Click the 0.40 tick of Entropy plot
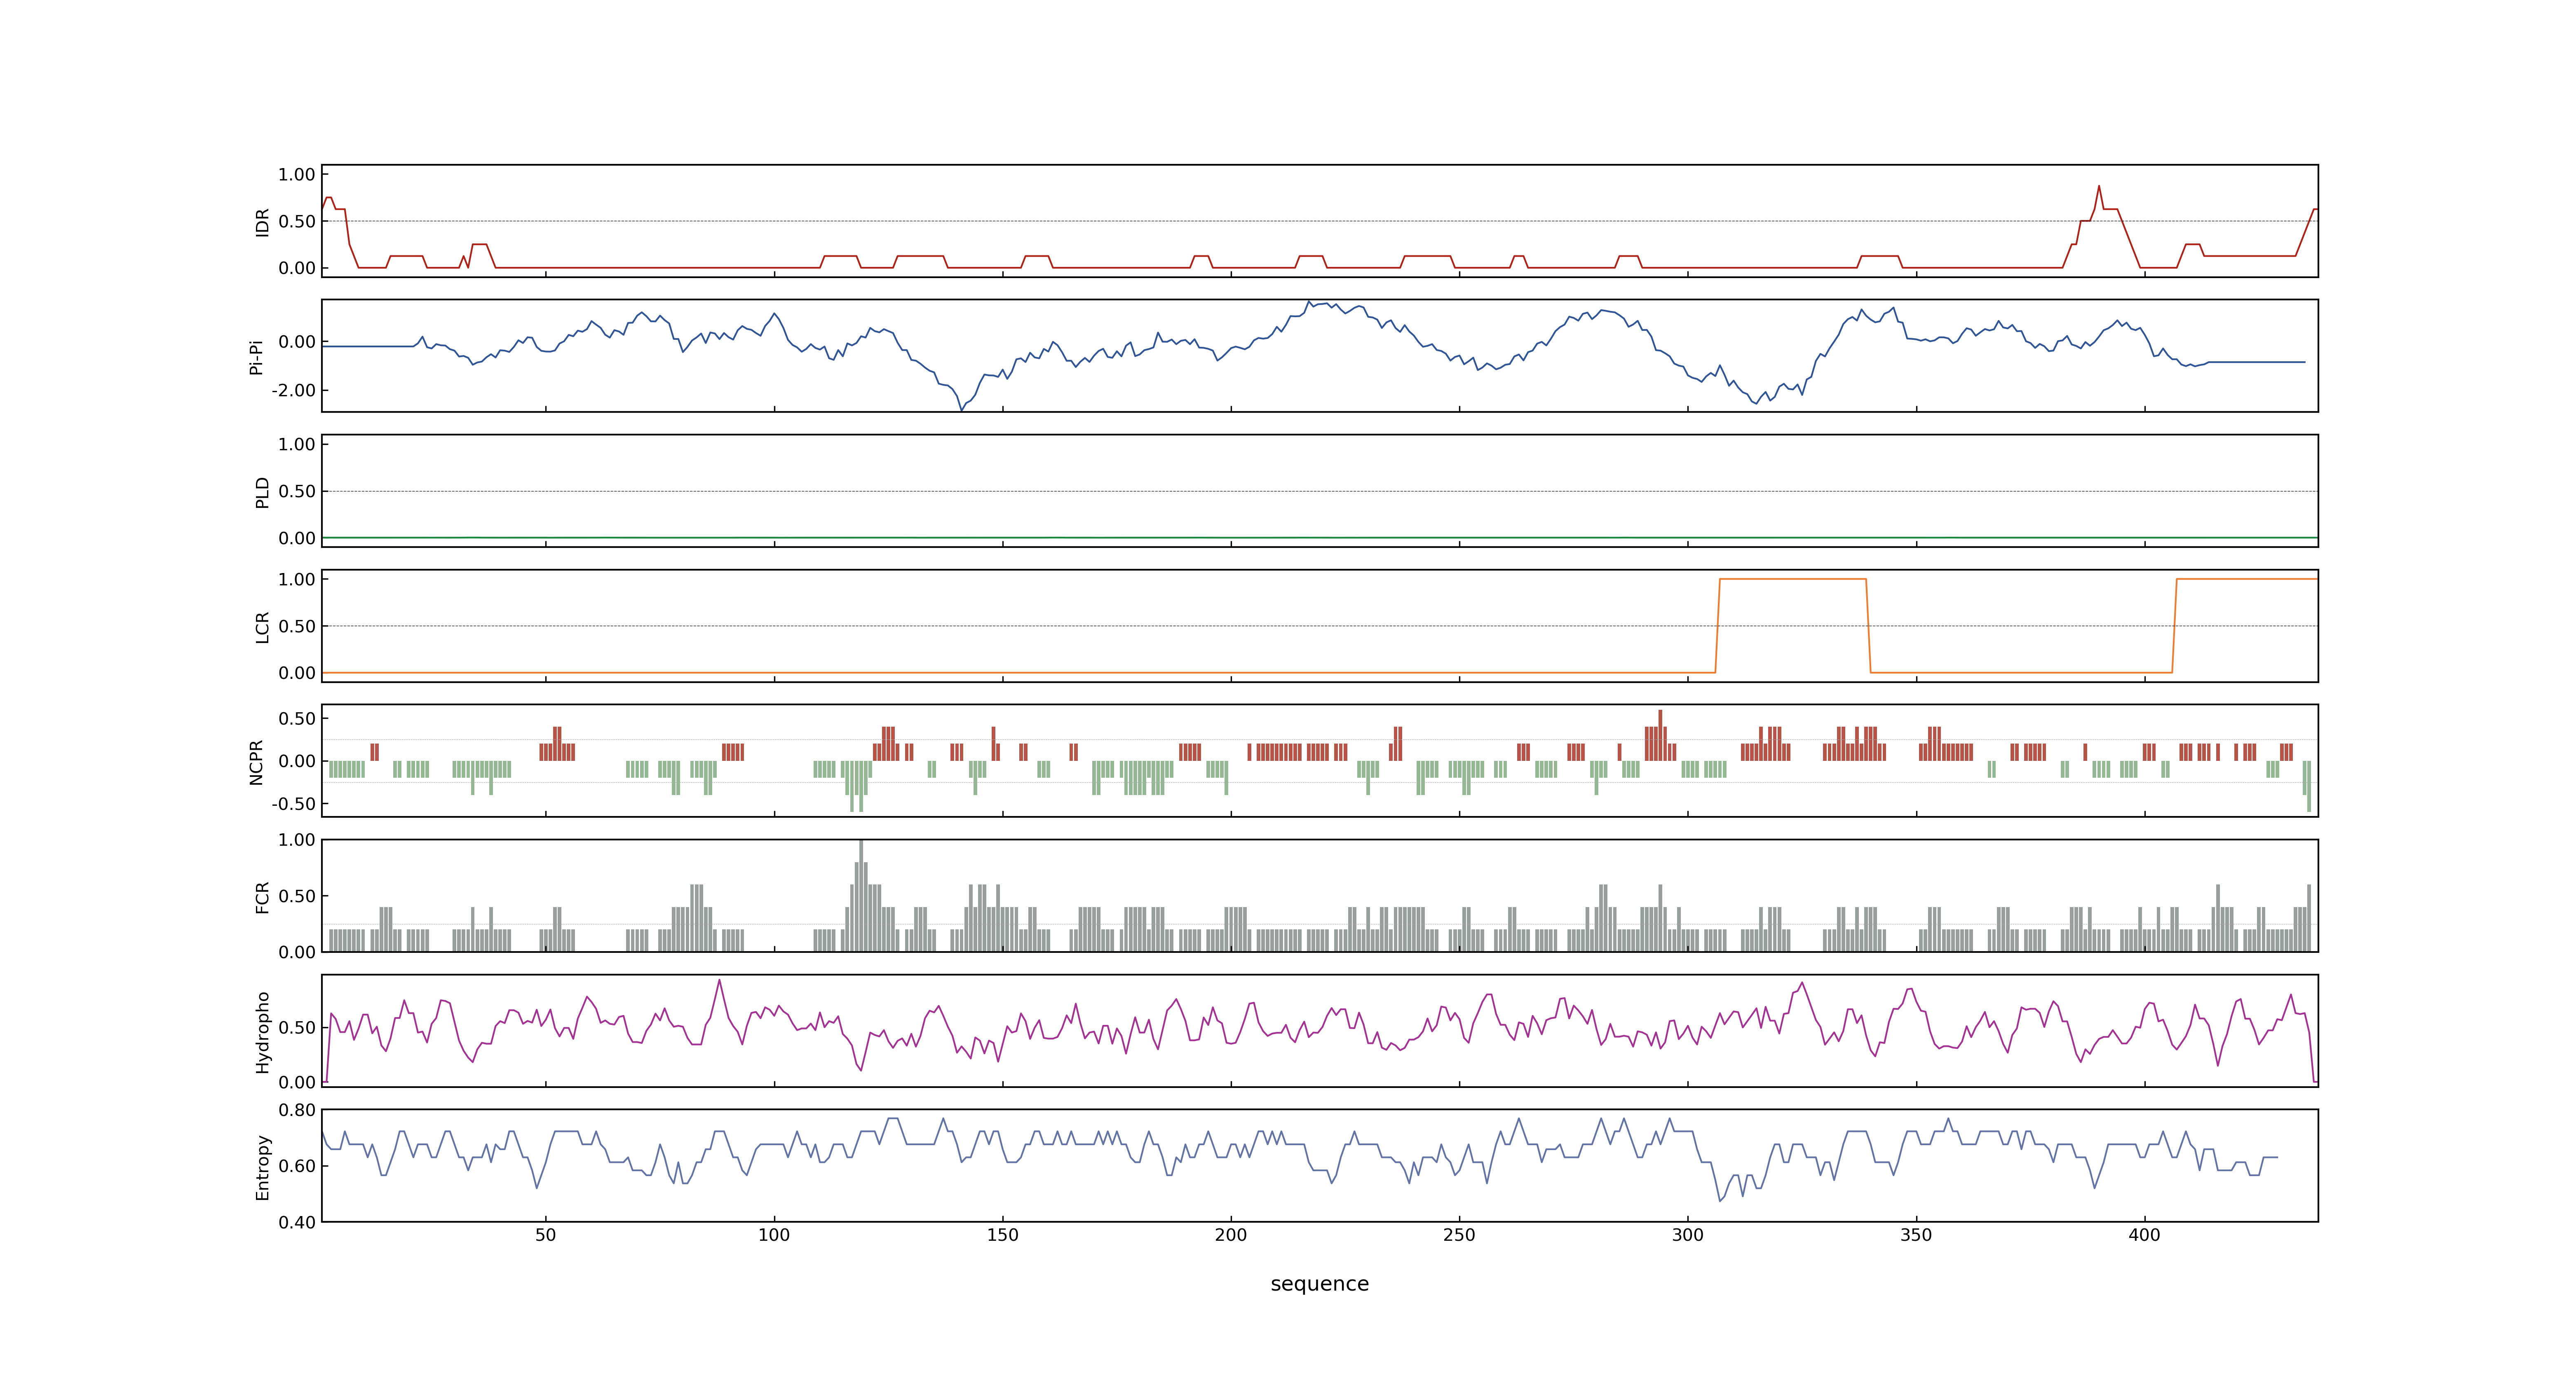2576x1373 pixels. pyautogui.click(x=297, y=1222)
